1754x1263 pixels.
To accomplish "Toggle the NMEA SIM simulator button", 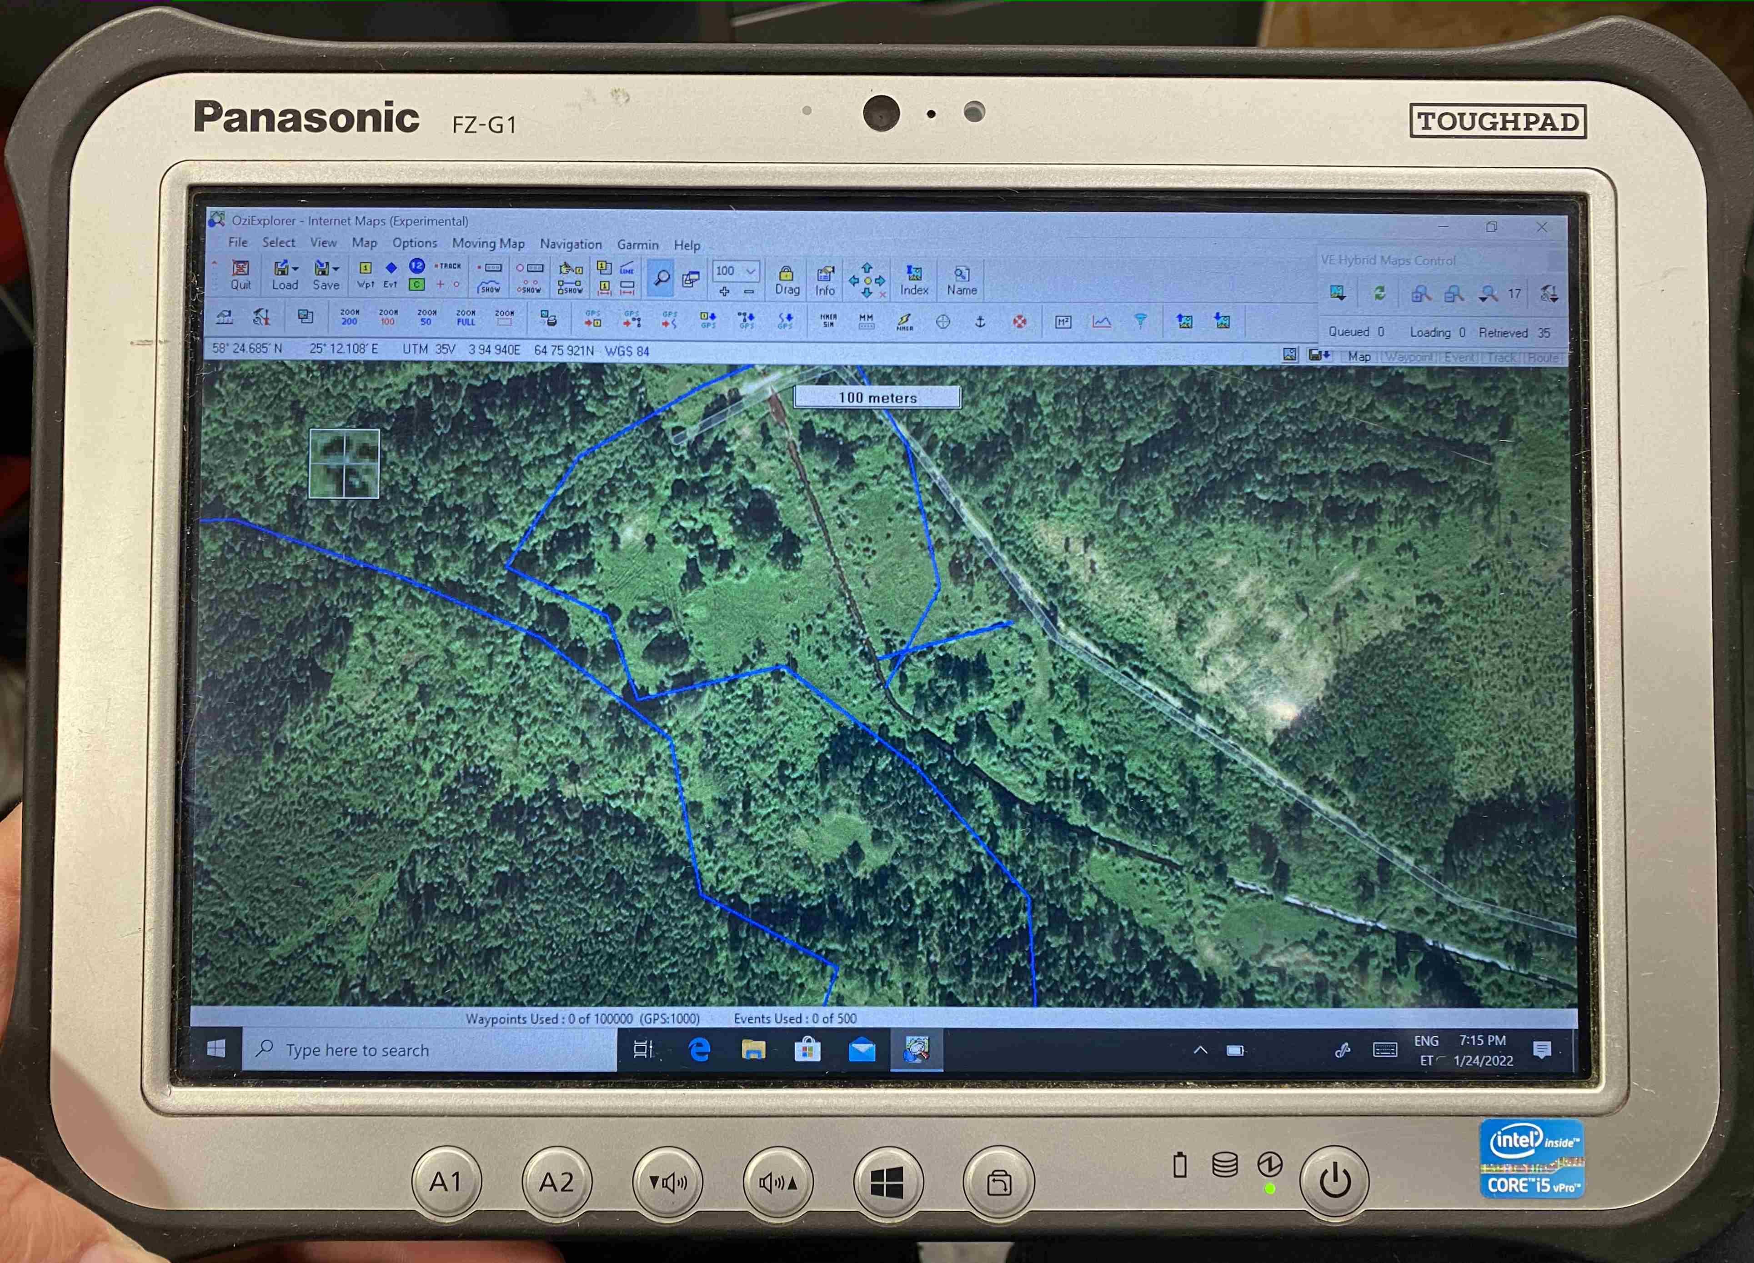I will [828, 320].
